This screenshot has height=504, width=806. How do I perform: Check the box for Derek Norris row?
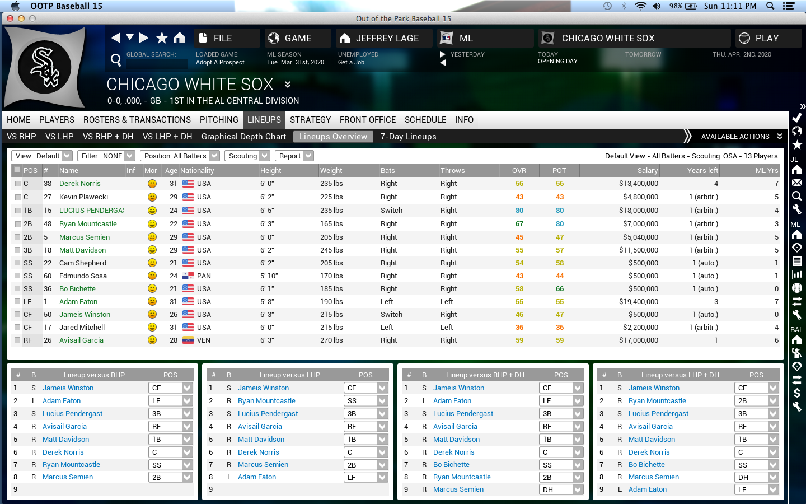(17, 184)
